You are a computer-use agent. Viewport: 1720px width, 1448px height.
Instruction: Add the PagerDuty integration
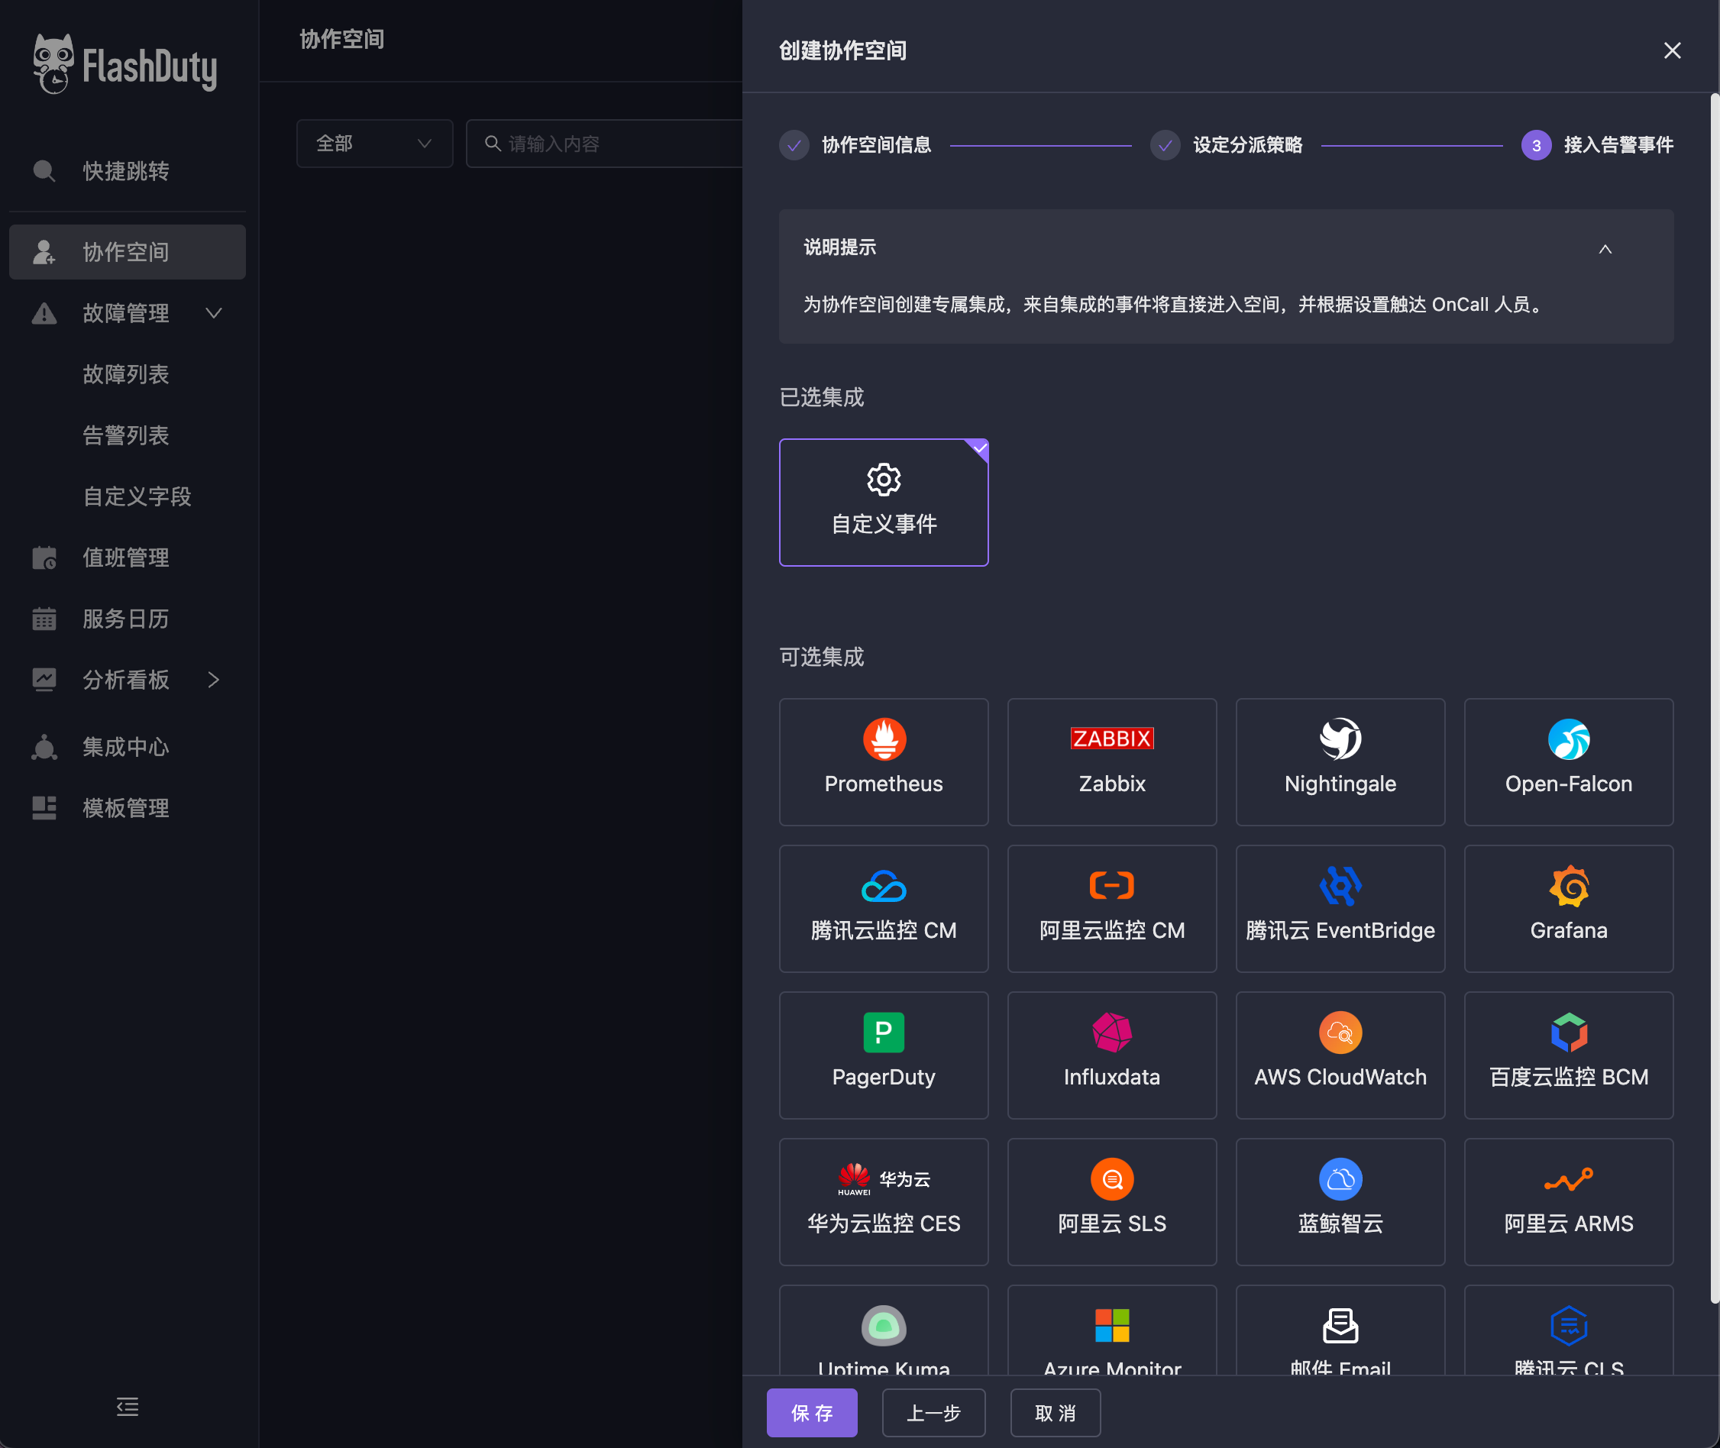coord(884,1055)
